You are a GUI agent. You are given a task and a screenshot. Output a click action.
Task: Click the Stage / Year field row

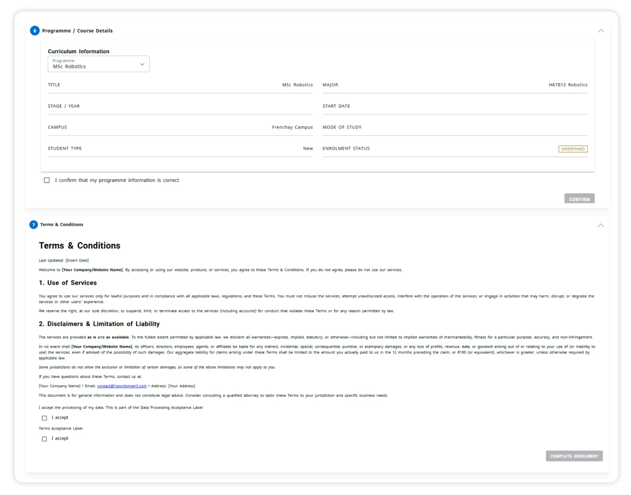tap(180, 106)
